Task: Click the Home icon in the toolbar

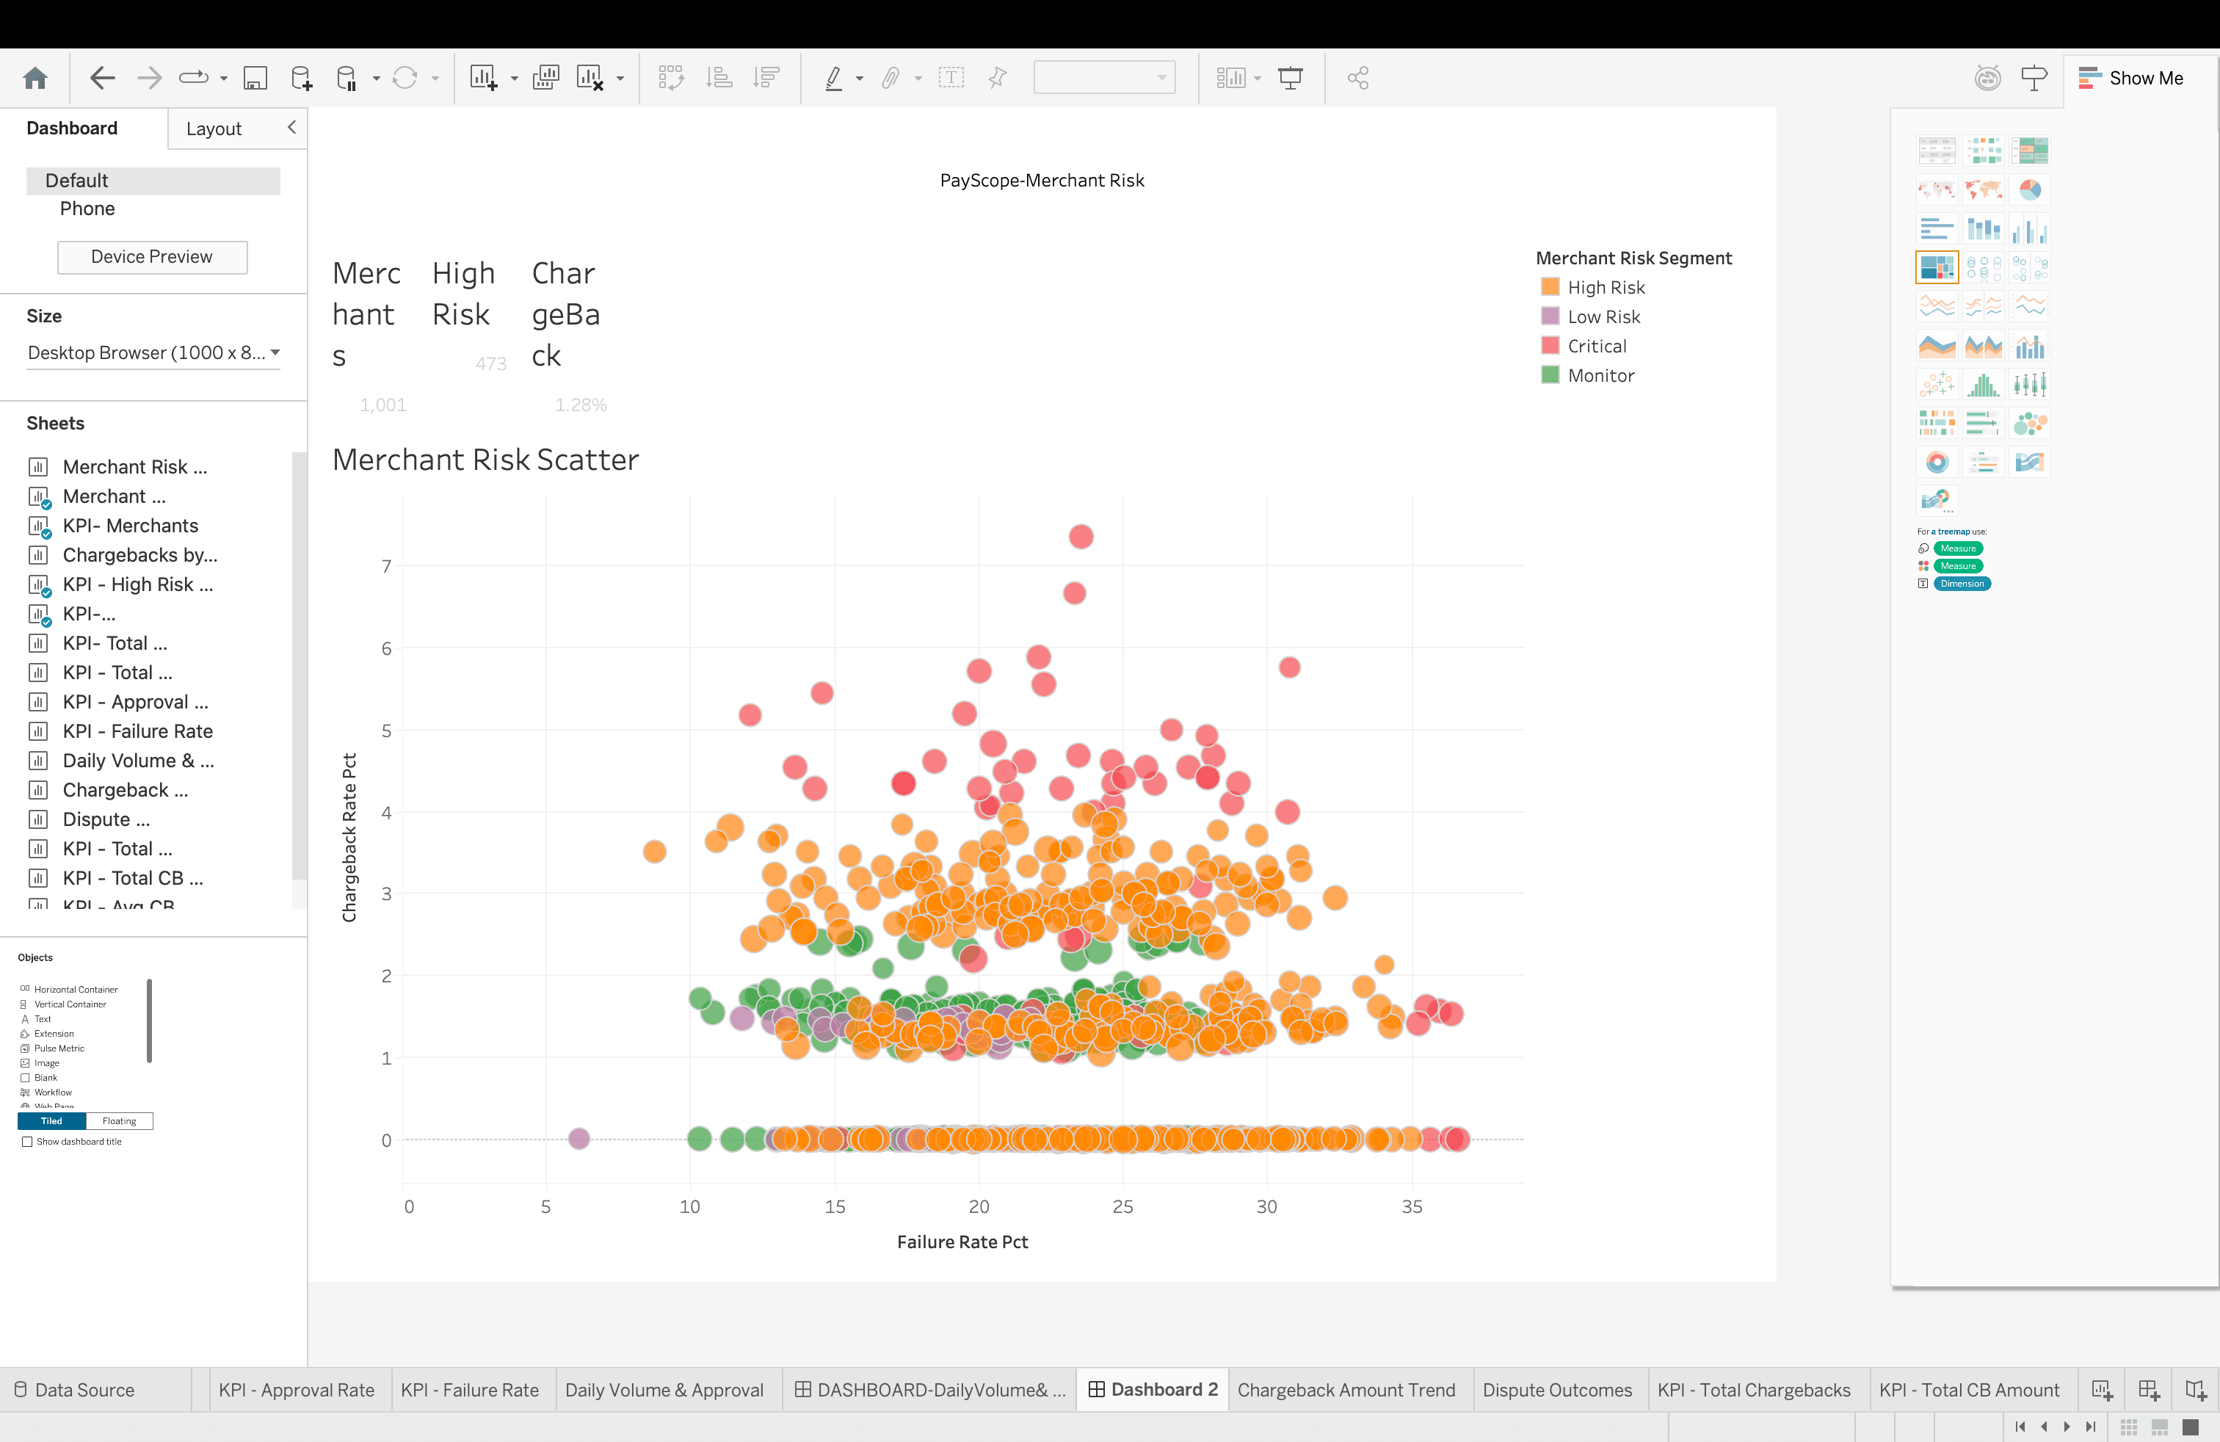Action: coord(35,79)
